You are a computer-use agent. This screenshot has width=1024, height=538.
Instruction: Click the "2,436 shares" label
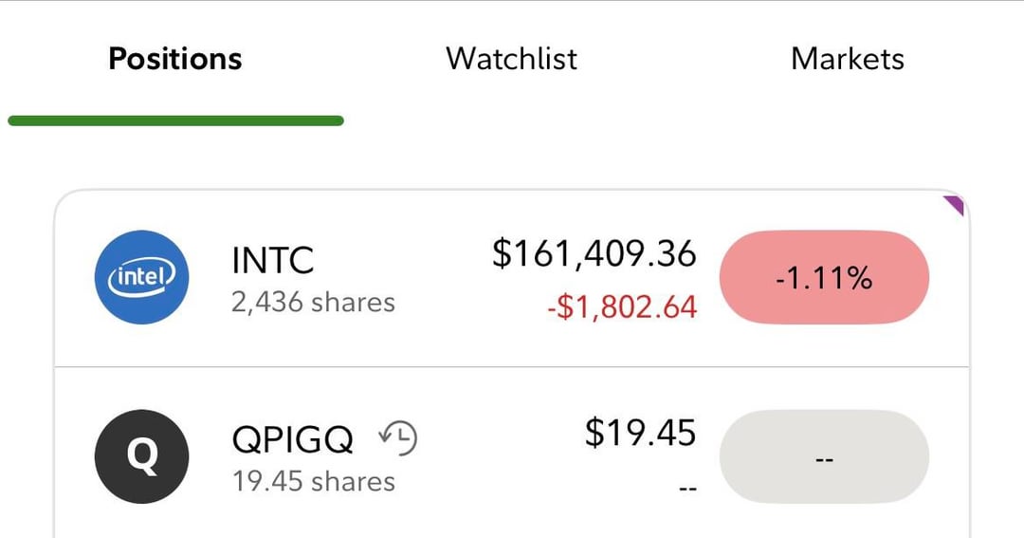click(x=313, y=303)
